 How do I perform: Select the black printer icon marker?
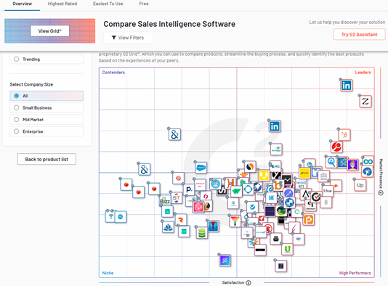click(276, 239)
